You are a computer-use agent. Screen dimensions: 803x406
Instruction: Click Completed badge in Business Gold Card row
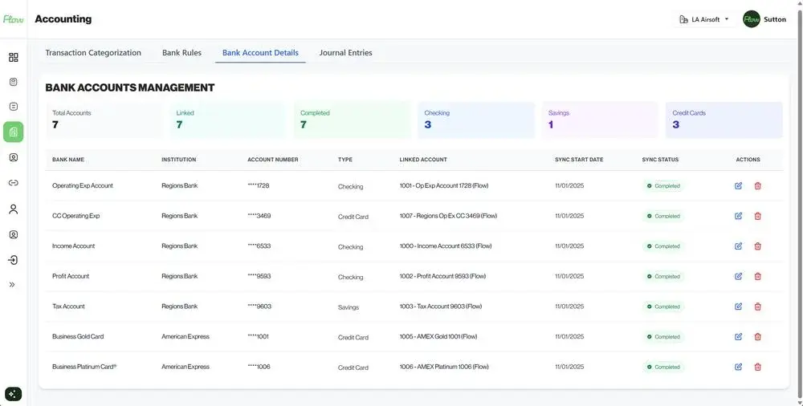(663, 337)
